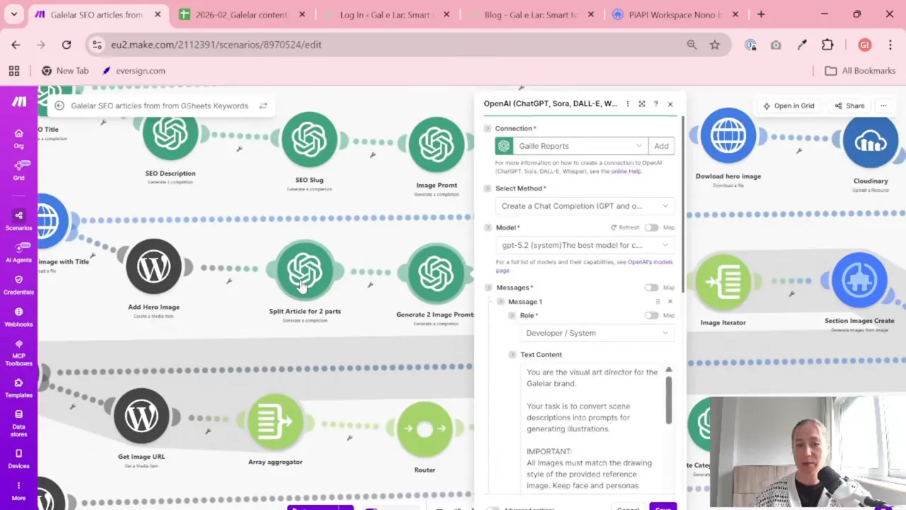906x510 pixels.
Task: Toggle Map switch for Messages field
Action: click(651, 288)
